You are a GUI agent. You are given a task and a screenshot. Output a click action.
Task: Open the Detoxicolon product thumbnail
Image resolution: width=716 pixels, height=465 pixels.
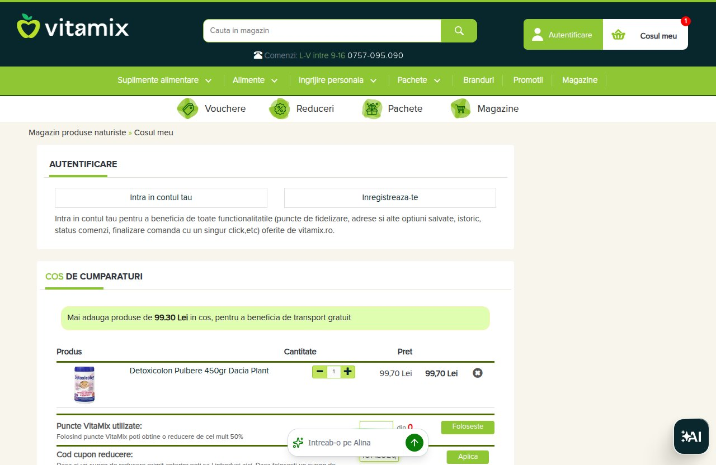click(84, 385)
